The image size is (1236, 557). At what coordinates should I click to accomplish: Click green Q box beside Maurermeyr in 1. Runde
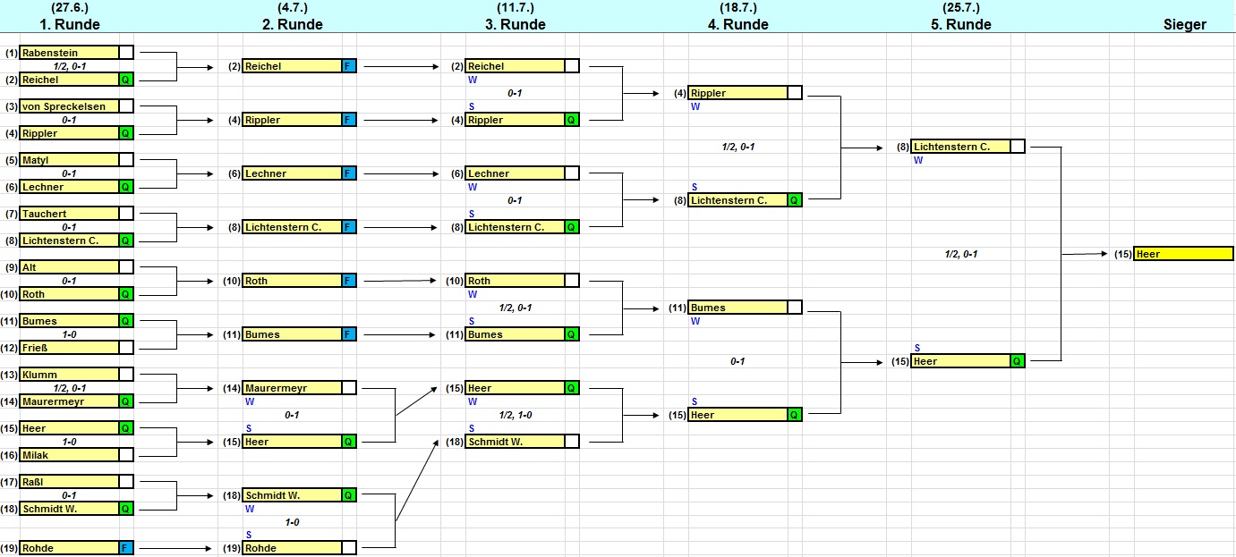[126, 401]
